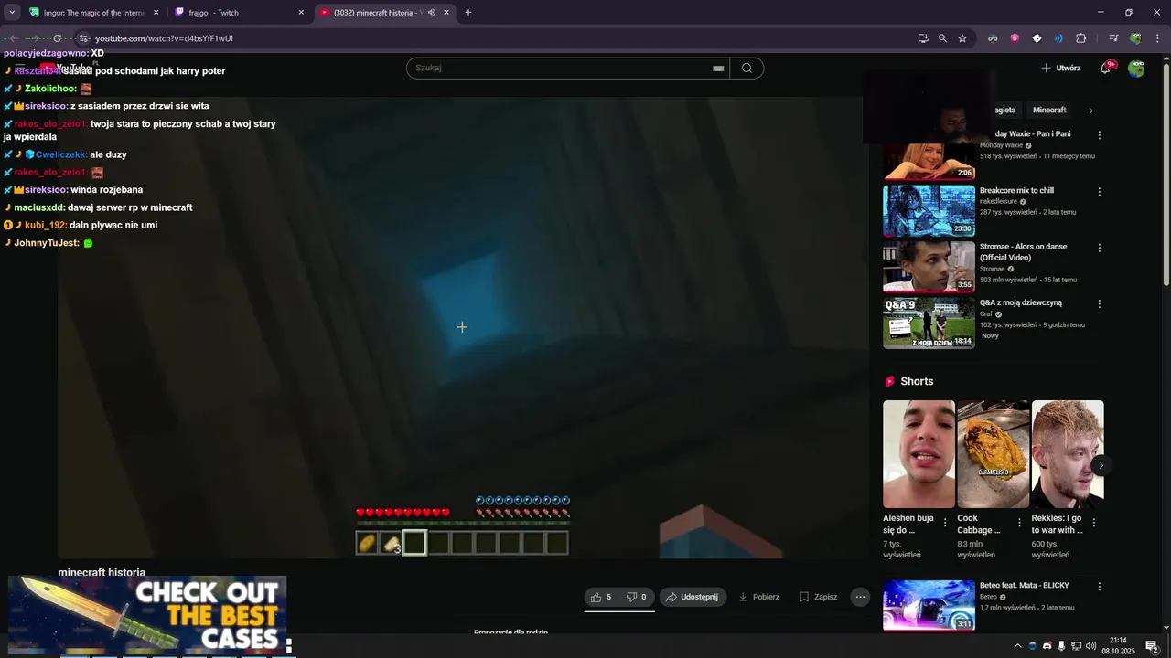Click the Szukaj search field
The width and height of the screenshot is (1171, 658).
(x=568, y=68)
